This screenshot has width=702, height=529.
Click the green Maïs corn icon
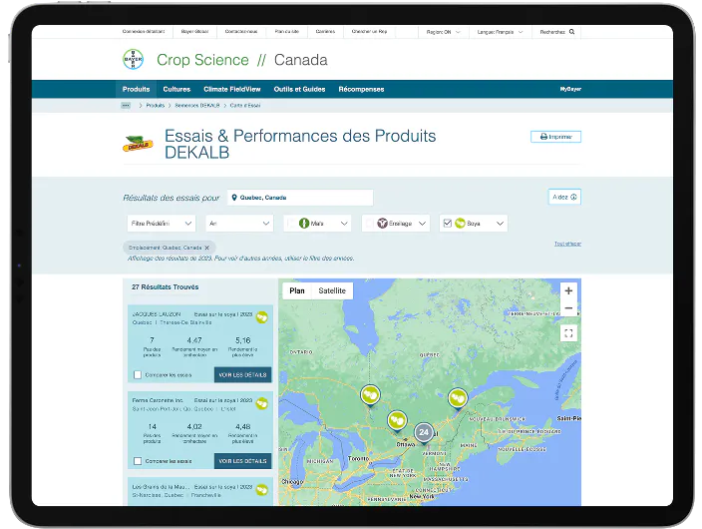point(304,223)
